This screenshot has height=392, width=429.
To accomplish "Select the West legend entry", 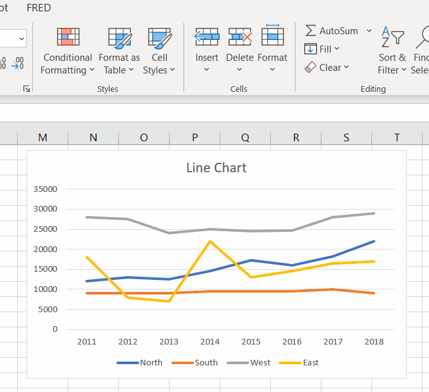I will (x=249, y=363).
